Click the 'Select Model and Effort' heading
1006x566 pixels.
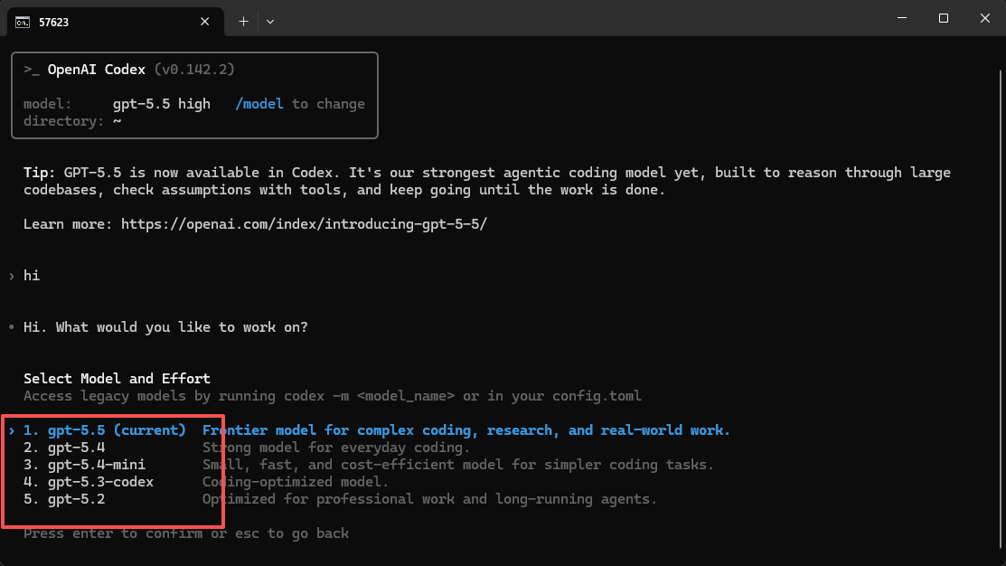(x=117, y=379)
